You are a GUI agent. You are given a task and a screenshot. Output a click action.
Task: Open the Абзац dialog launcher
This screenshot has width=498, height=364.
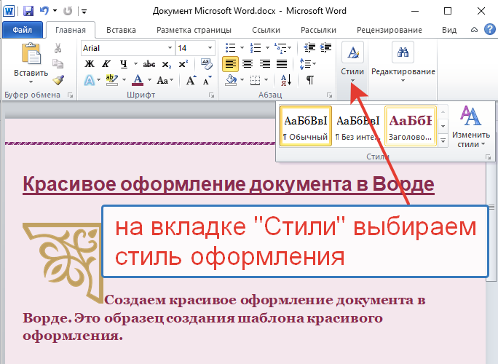click(x=329, y=95)
